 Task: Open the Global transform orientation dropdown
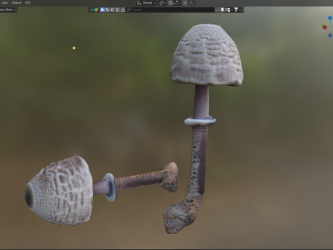tap(147, 3)
